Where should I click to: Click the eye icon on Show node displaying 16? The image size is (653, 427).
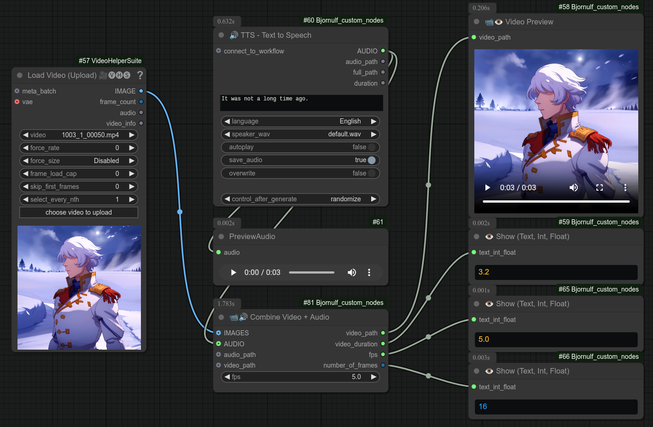[489, 371]
